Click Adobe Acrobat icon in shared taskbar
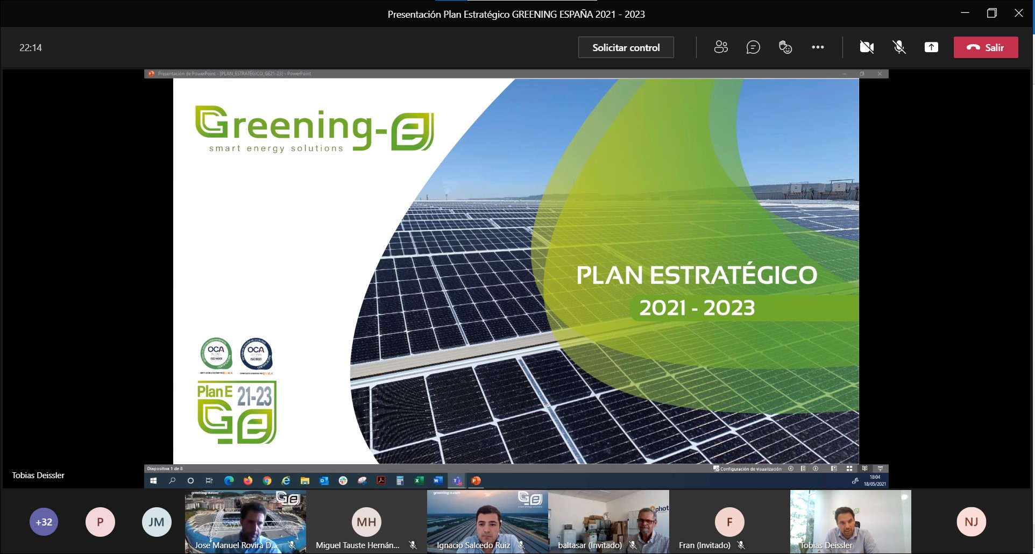This screenshot has height=554, width=1035. pos(381,481)
